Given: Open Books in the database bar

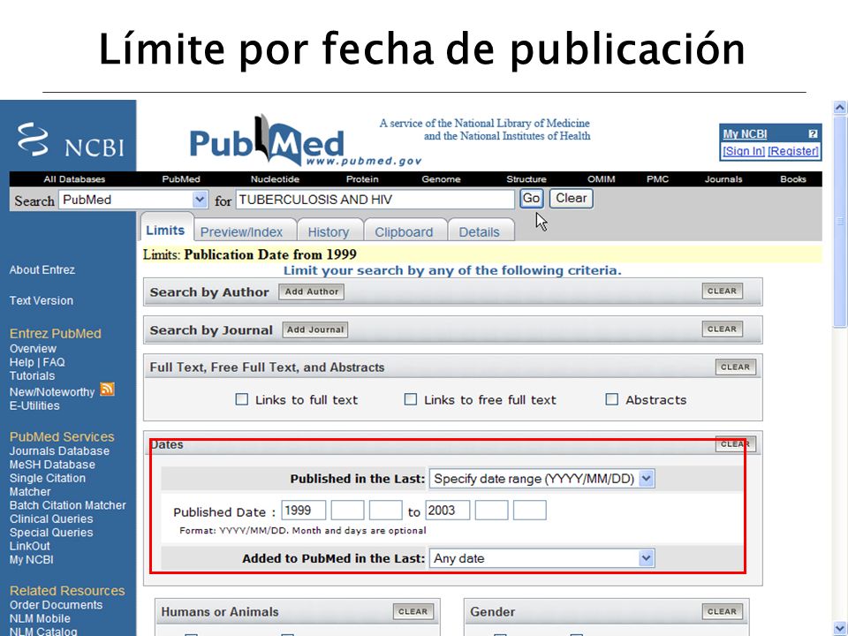Looking at the screenshot, I should coord(793,179).
